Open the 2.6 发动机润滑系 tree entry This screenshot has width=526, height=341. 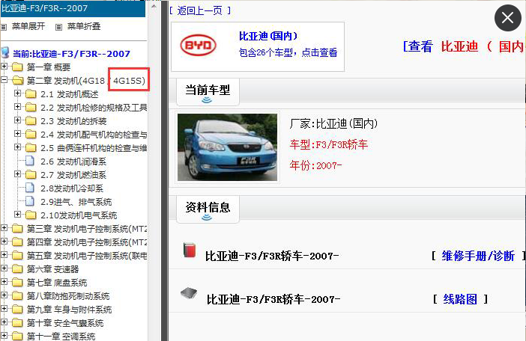(x=73, y=162)
